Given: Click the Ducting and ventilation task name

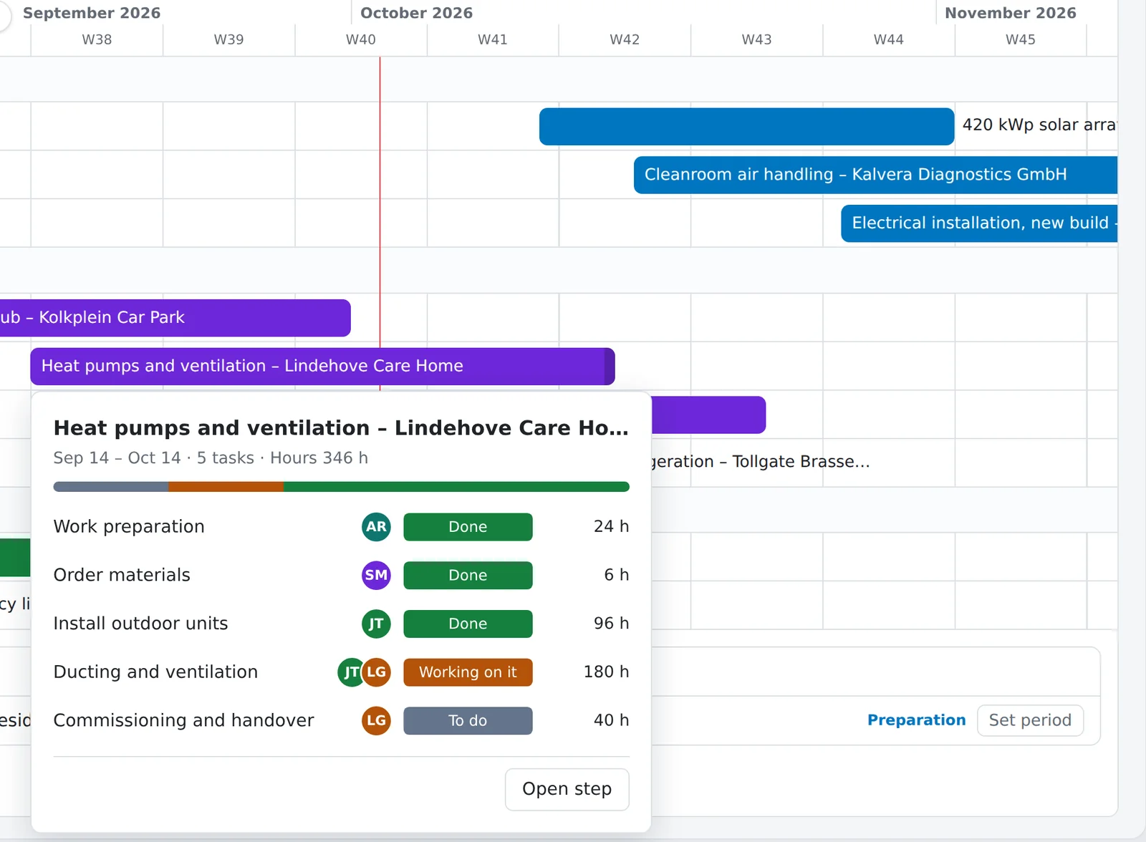Looking at the screenshot, I should [155, 672].
